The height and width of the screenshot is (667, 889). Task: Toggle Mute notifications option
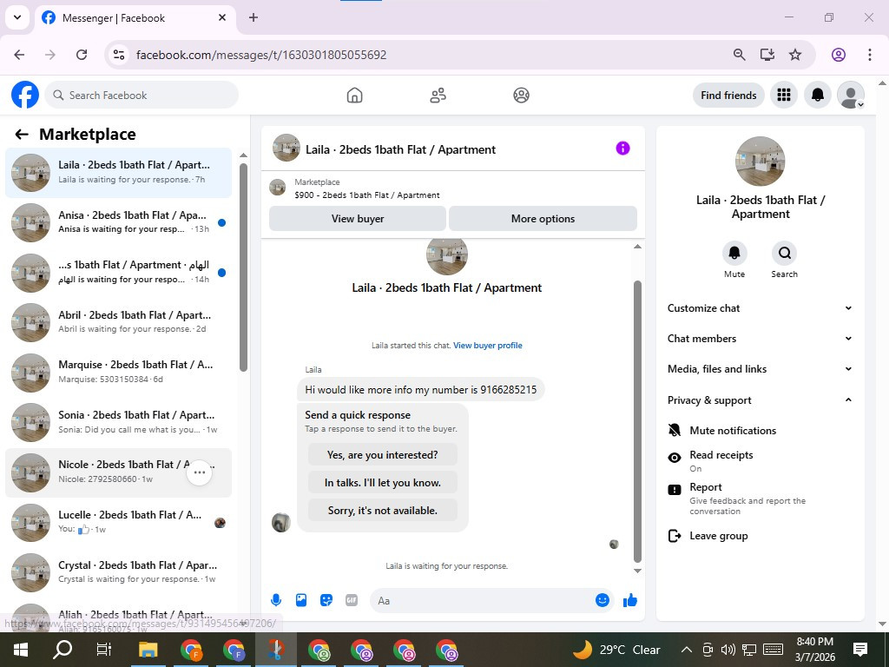tap(761, 431)
